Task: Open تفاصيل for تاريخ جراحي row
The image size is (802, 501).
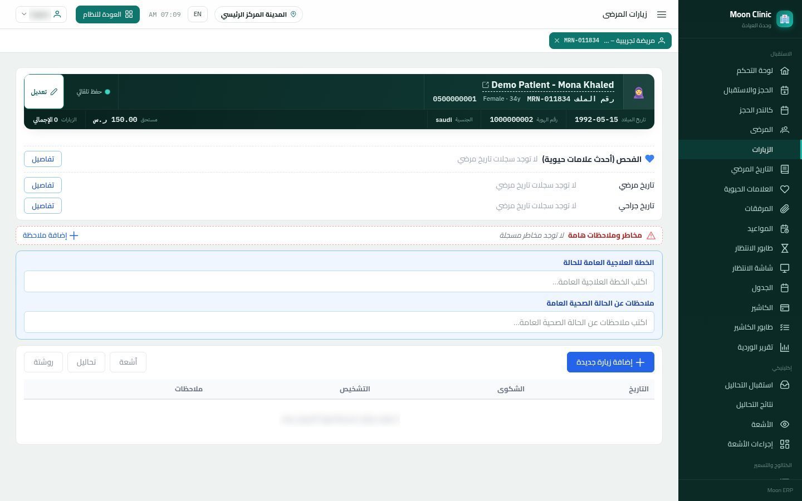Action: click(43, 206)
